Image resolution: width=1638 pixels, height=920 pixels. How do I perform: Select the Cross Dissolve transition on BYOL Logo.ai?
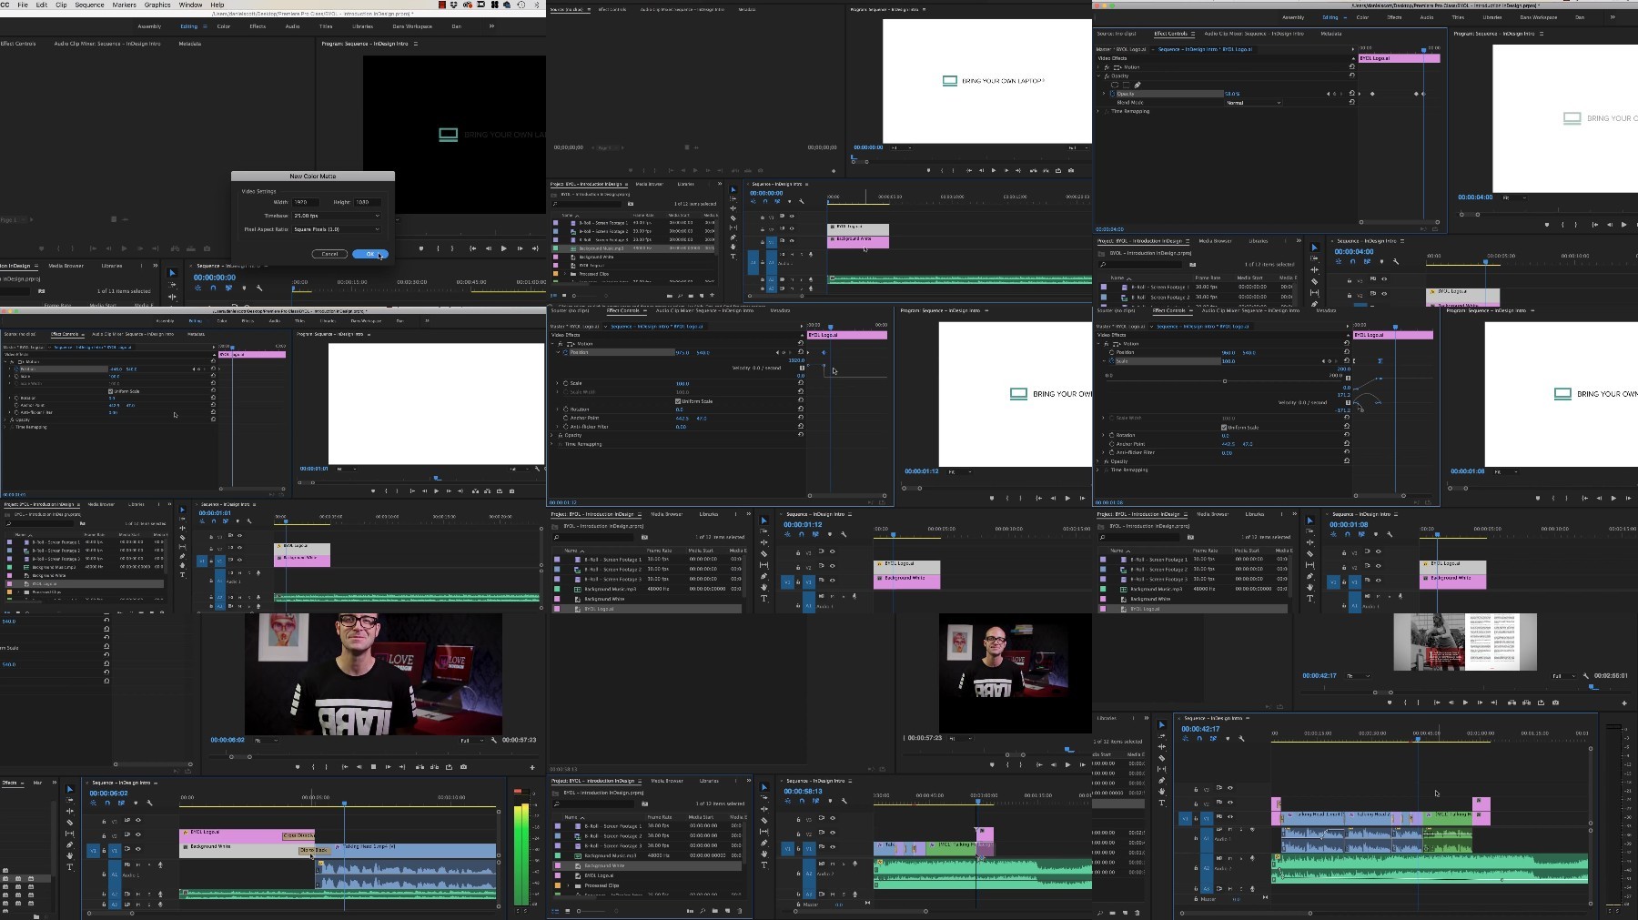click(298, 835)
